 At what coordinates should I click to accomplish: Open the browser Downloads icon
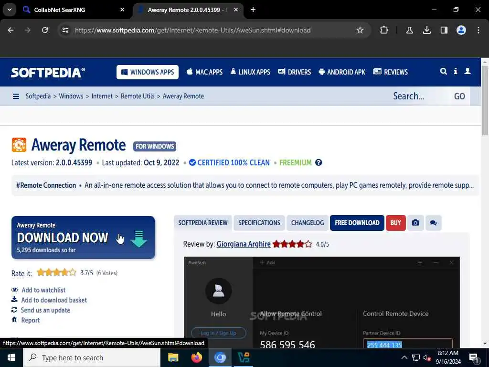point(426,30)
